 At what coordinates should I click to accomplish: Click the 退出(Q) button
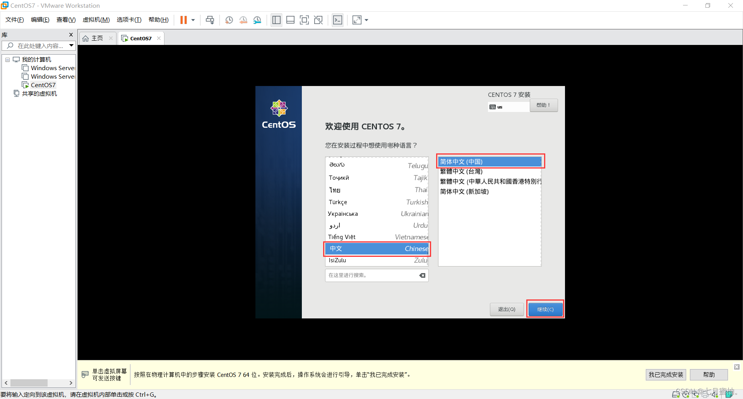507,309
